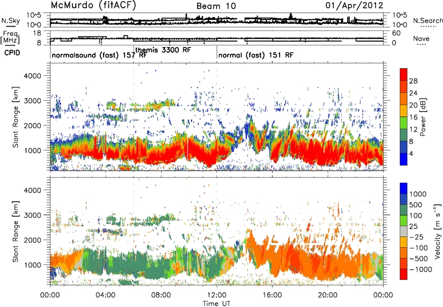Image resolution: width=443 pixels, height=307 pixels.
Task: Click the "Slant Range [km]" label of power panel
Action: point(16,117)
